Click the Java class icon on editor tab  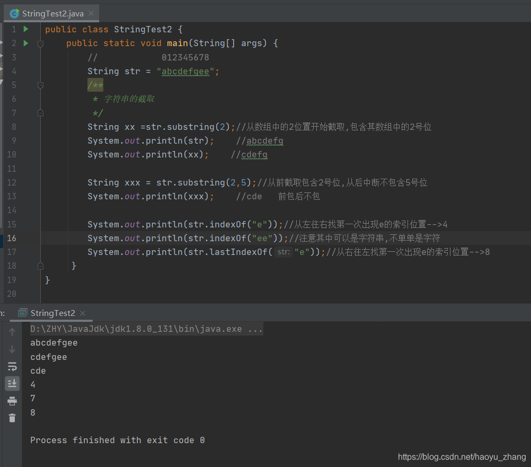coord(14,14)
